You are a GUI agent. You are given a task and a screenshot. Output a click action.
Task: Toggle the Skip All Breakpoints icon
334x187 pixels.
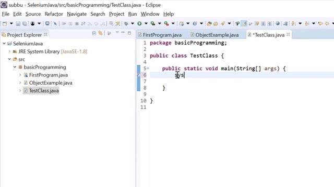tap(55, 23)
